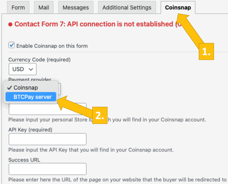Viewport: 228px width, 184px height.
Task: Expand the USD currency code dropdown
Action: (23, 69)
